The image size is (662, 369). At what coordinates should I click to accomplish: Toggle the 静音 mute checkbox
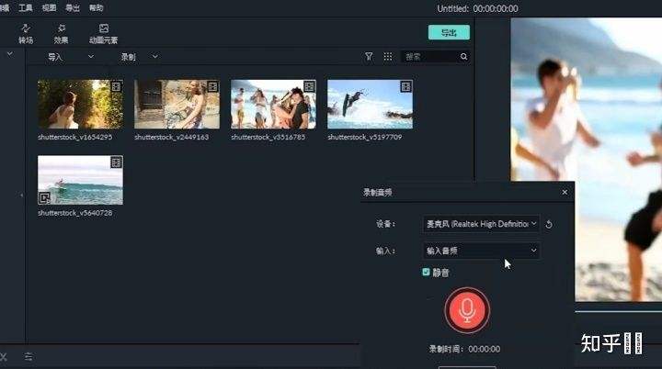click(426, 272)
